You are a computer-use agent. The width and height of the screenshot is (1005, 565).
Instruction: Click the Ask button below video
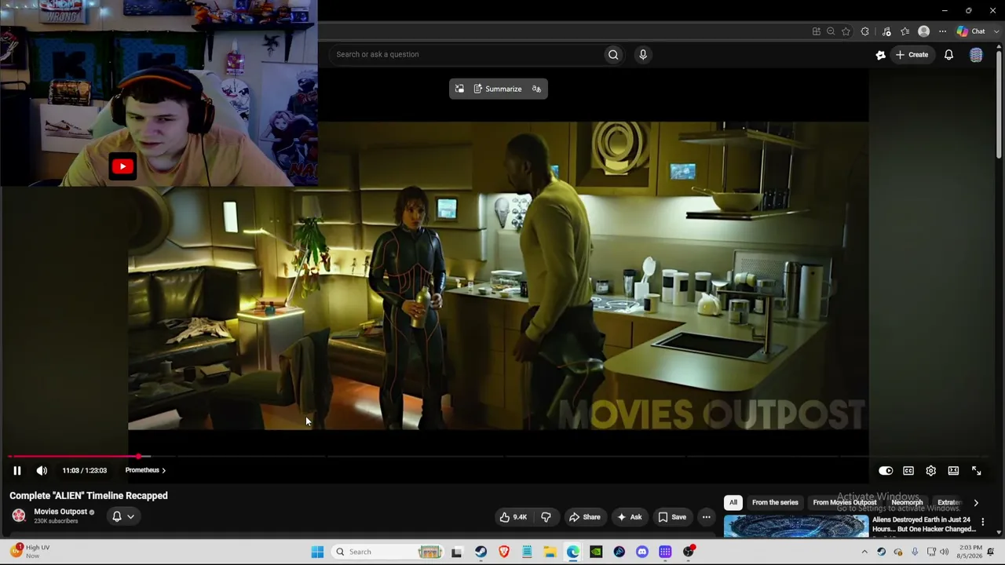tap(630, 517)
